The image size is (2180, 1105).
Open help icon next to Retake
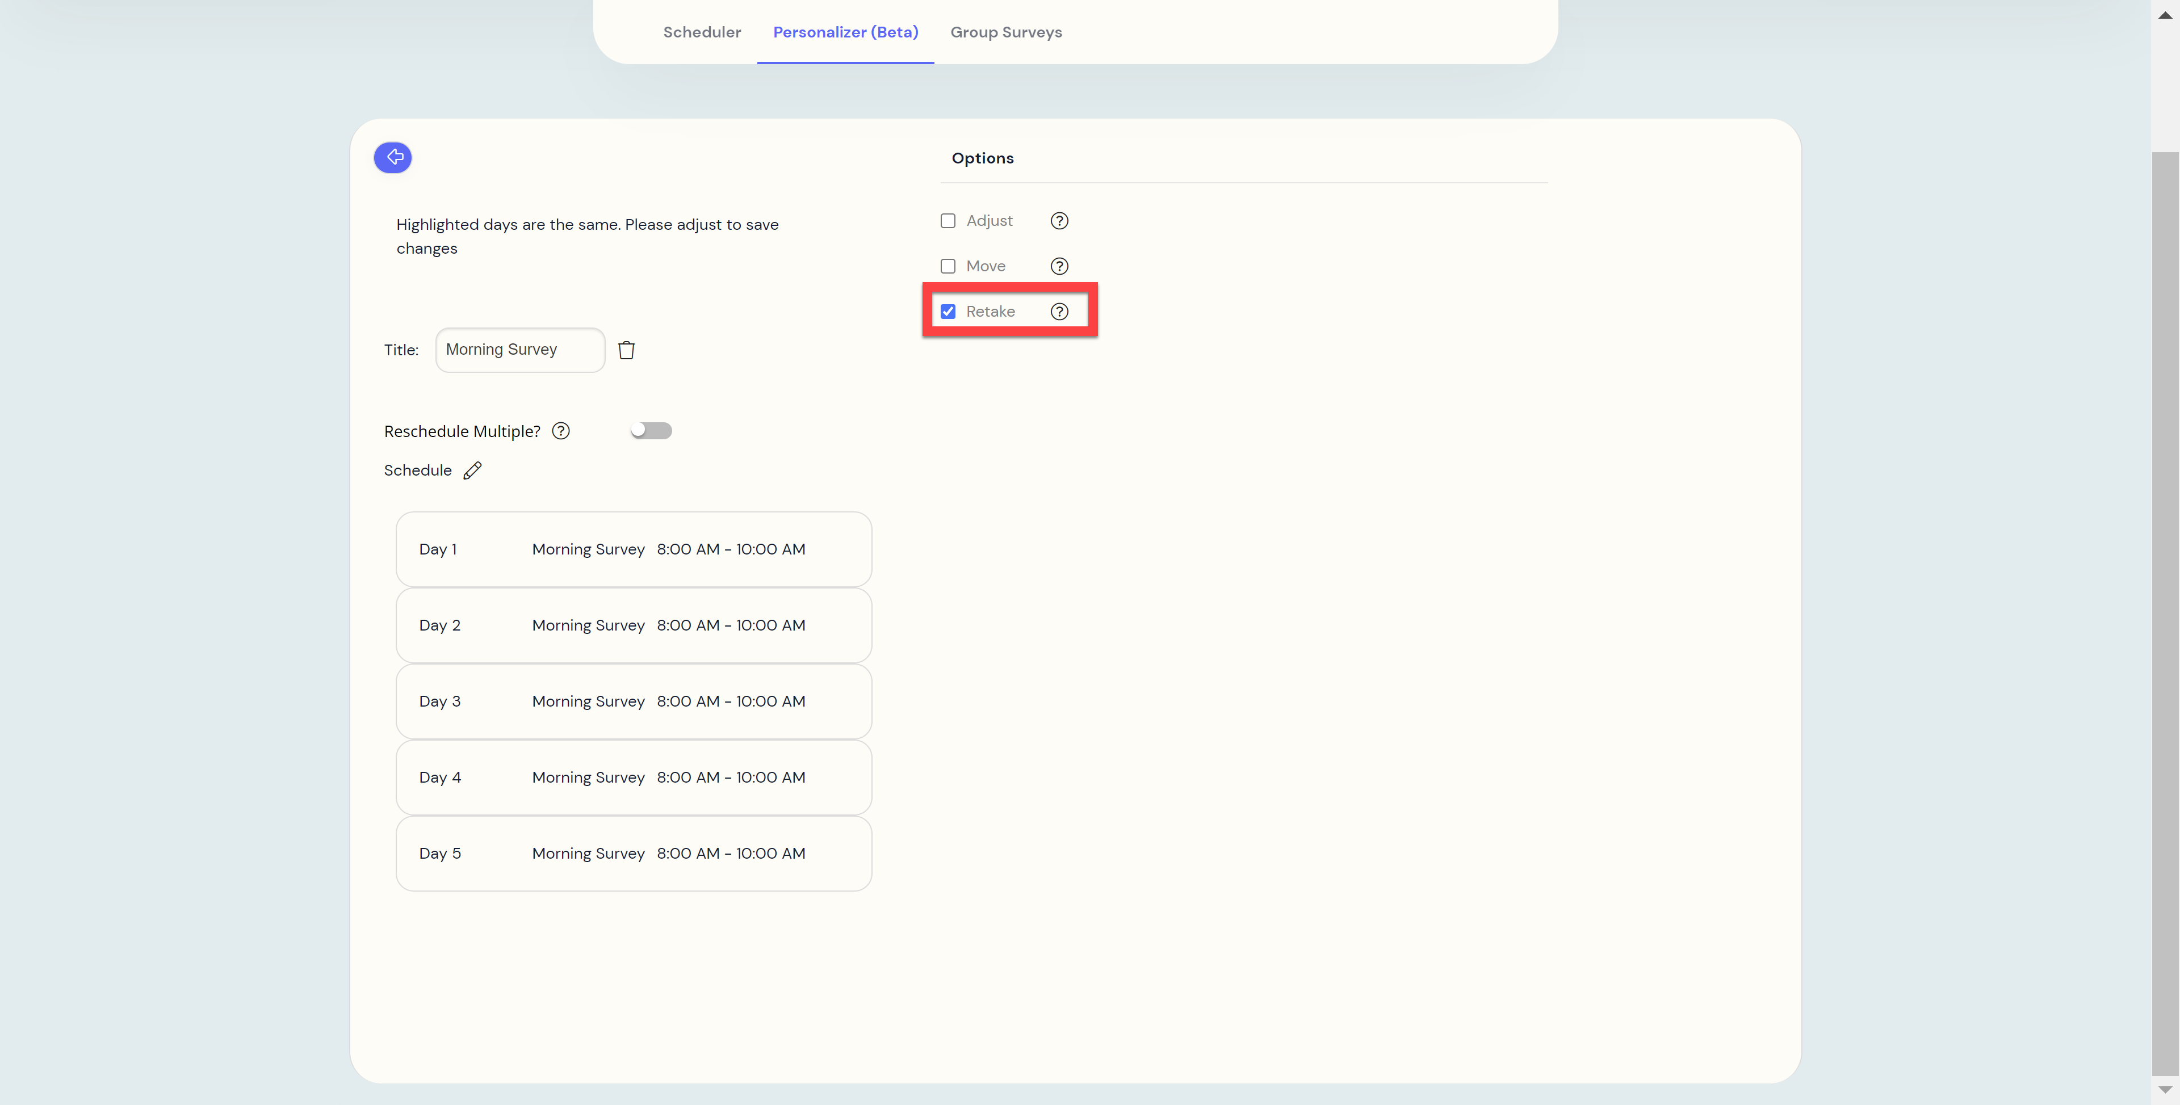click(1059, 312)
